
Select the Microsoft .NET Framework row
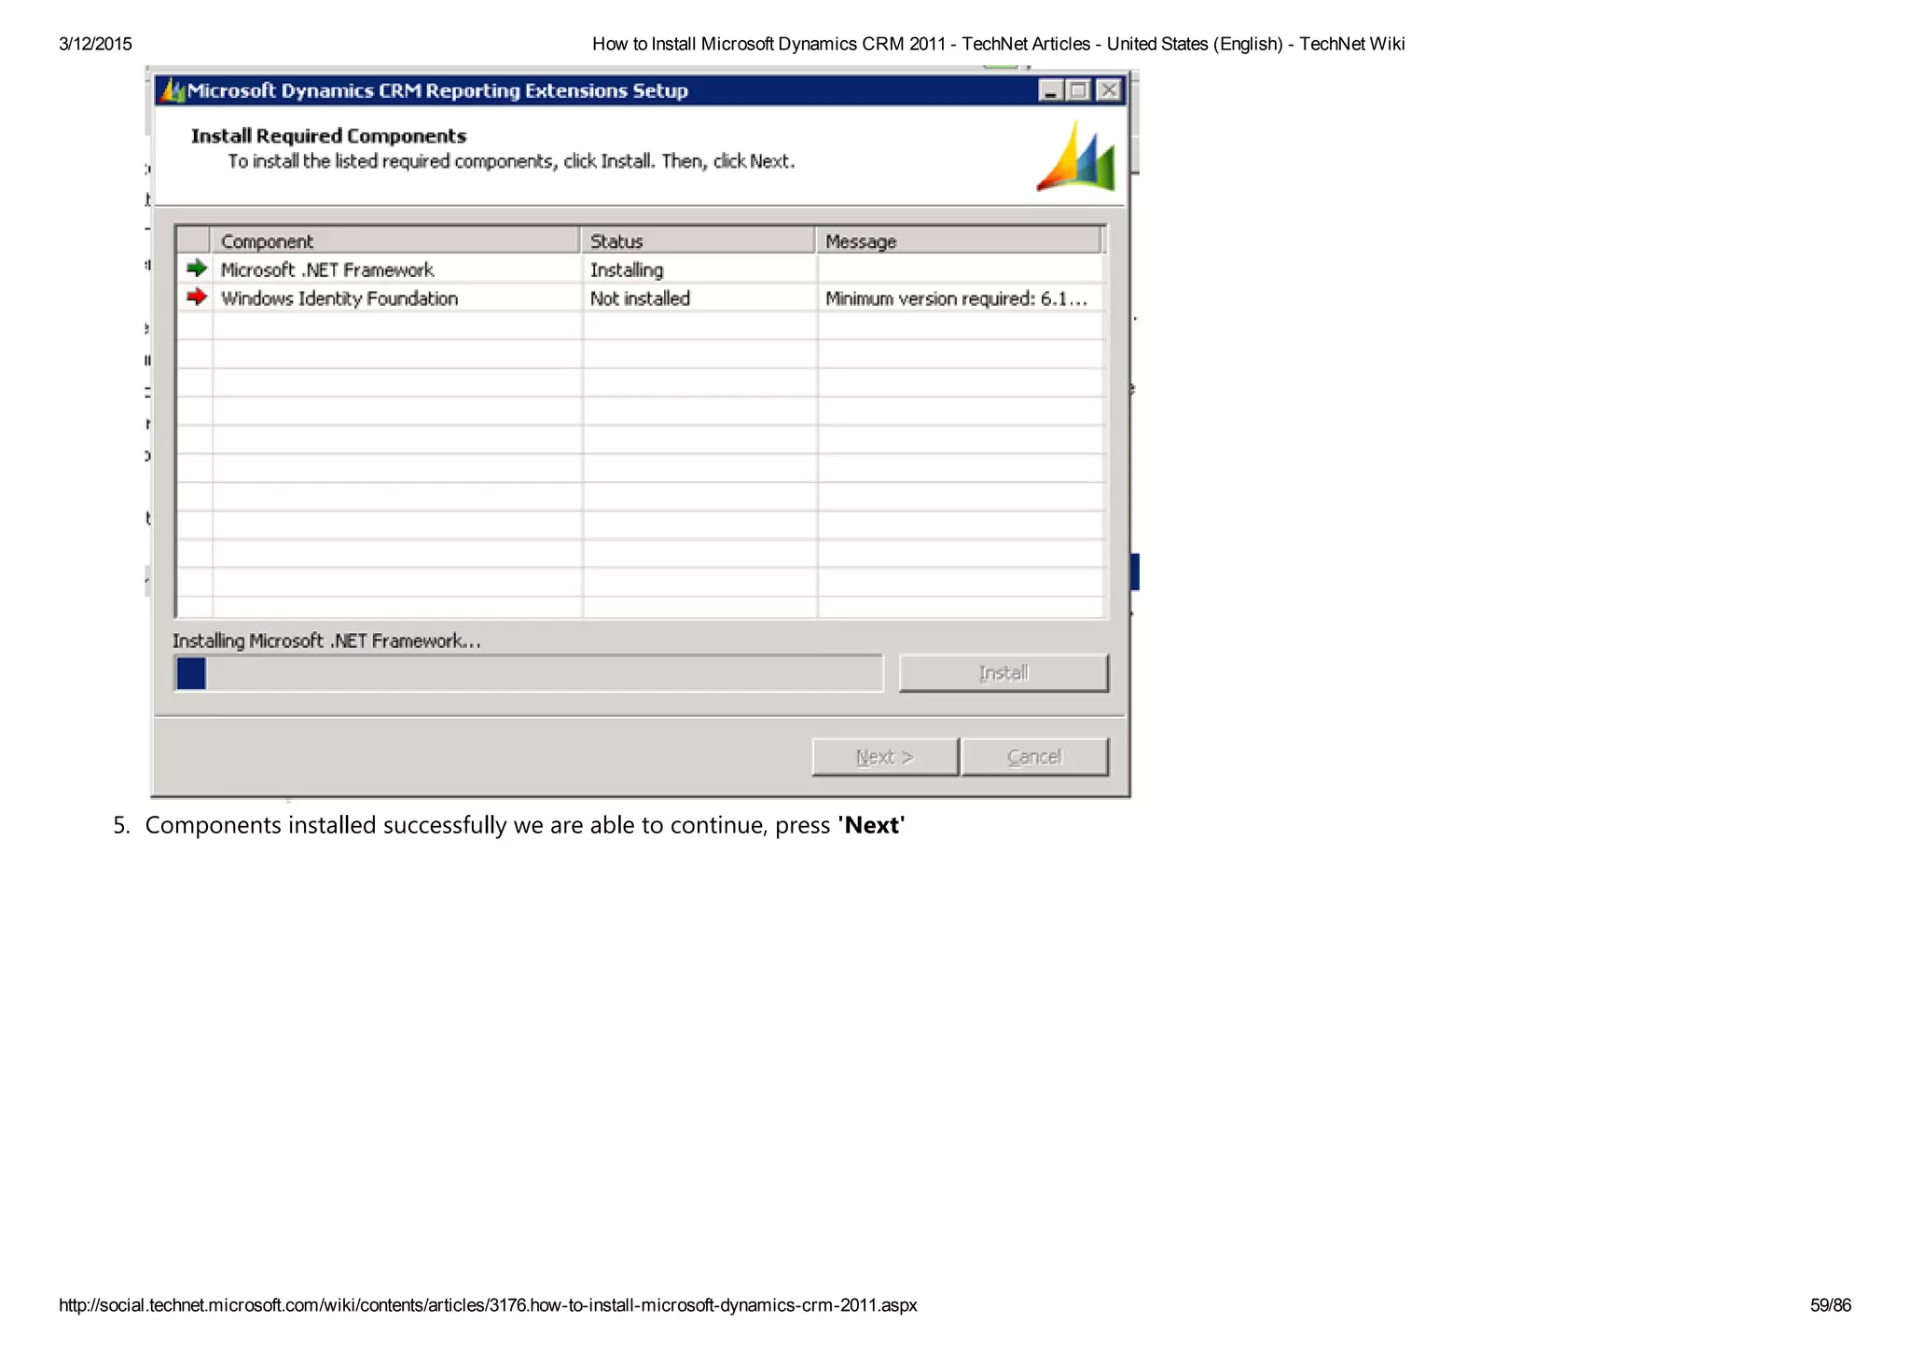[x=641, y=269]
